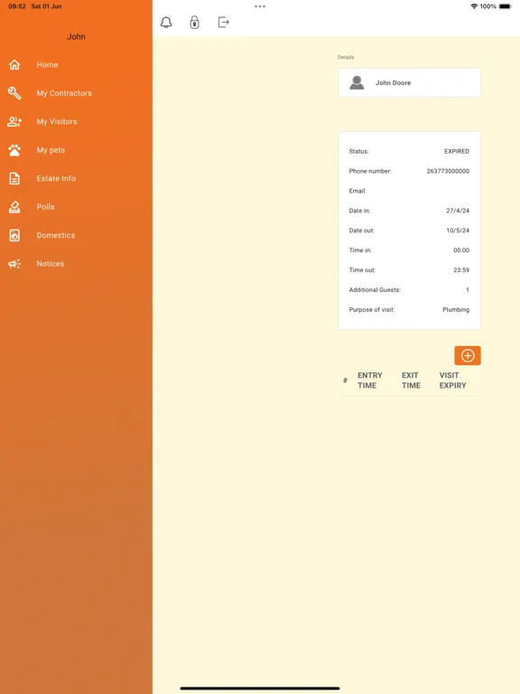Tap the 09:52 clock in status bar
520x694 pixels.
17,6
